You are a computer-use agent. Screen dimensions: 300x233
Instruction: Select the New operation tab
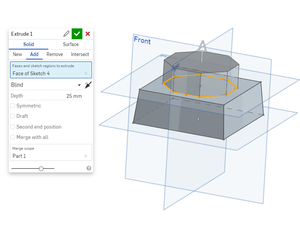tap(17, 55)
